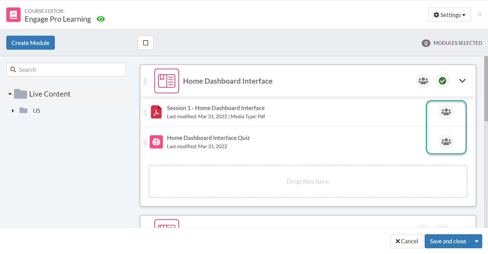
Task: Click the vertical scrollbar thumb
Action: [x=486, y=89]
